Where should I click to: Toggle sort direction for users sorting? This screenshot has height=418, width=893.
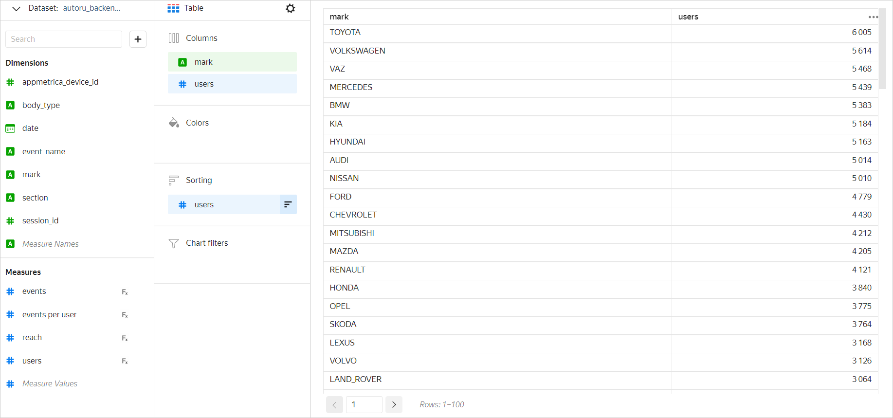click(288, 205)
